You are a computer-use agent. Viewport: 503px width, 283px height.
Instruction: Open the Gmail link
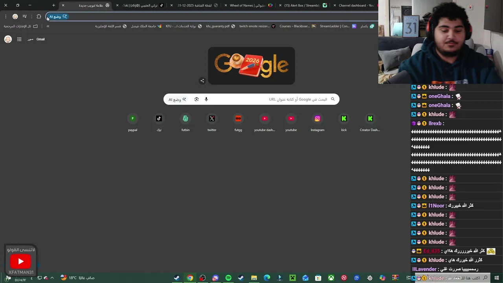tap(40, 39)
